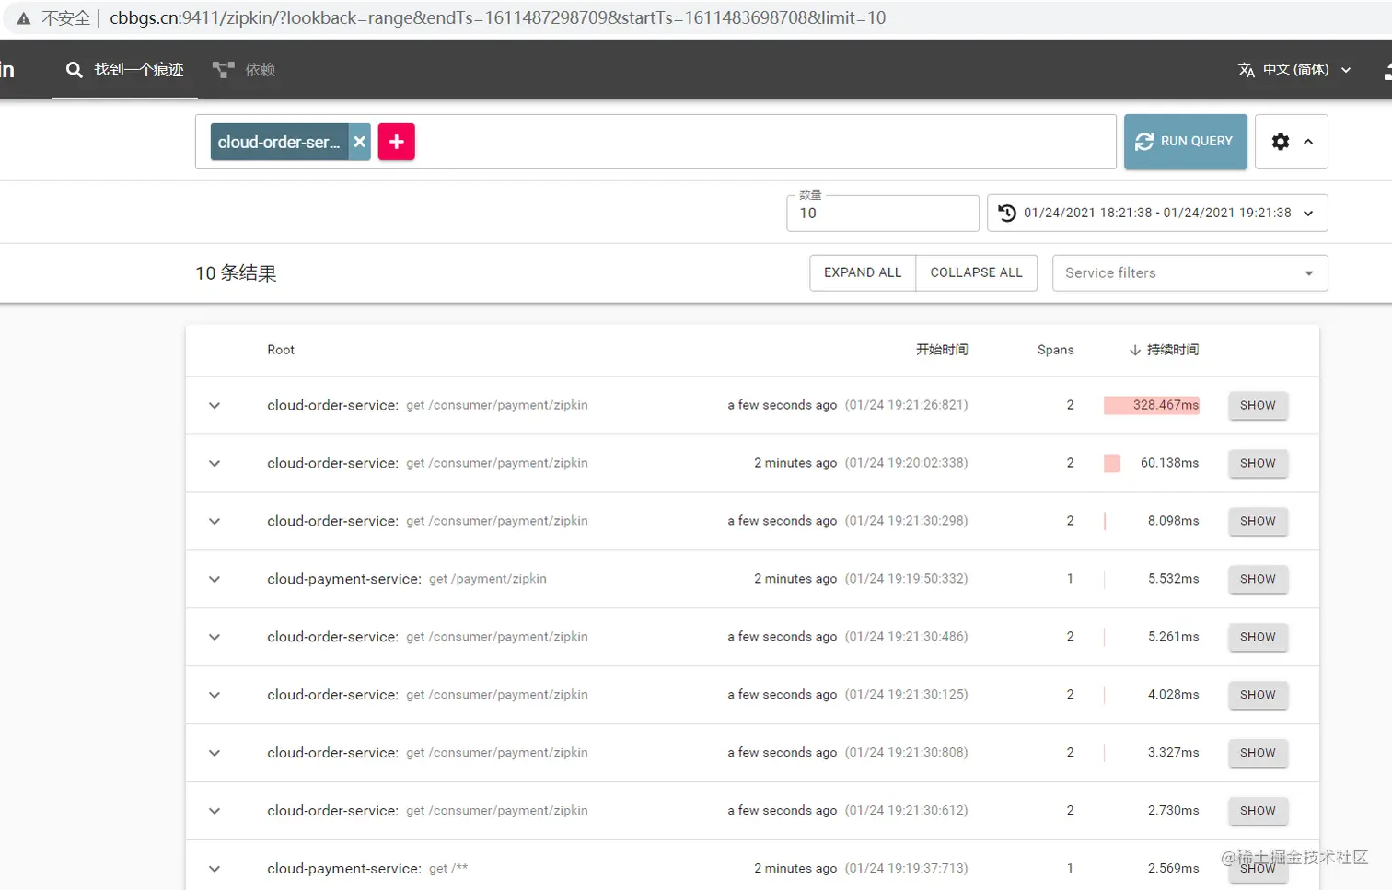Click the dependency graph icon in navbar
The height and width of the screenshot is (890, 1392).
coord(223,70)
